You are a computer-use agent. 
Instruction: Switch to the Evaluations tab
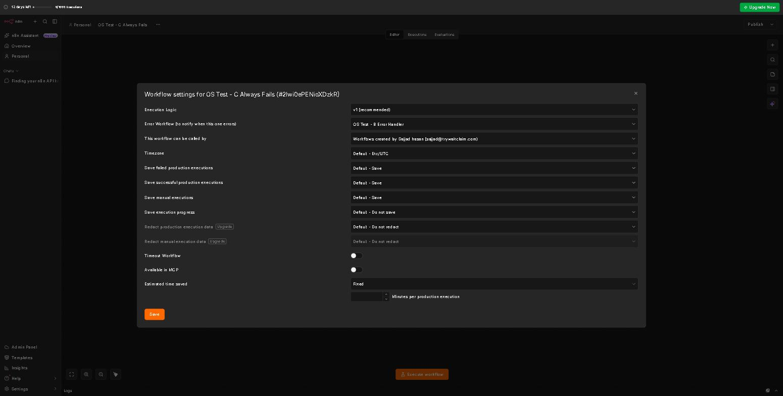[x=445, y=35]
